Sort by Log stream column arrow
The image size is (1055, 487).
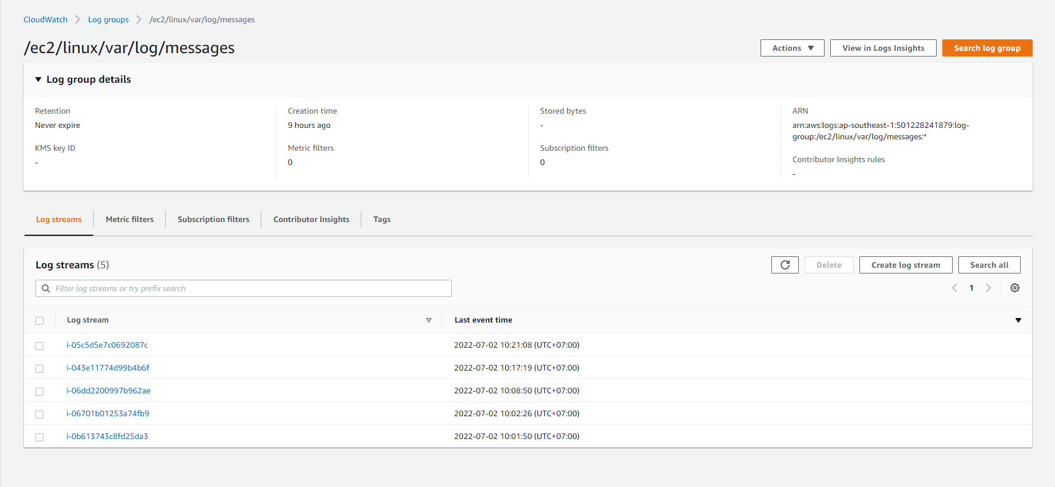(428, 320)
